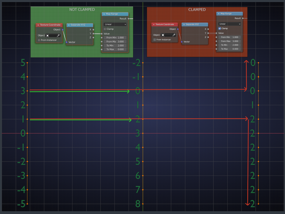This screenshot has width=285, height=214.
Task: Click To Min 2.000 field in CLAMPED frame
Action: point(230,45)
